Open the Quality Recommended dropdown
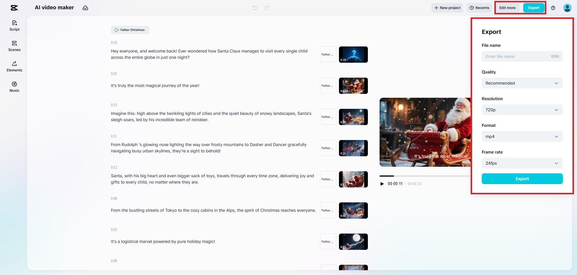The width and height of the screenshot is (577, 275). (x=522, y=83)
